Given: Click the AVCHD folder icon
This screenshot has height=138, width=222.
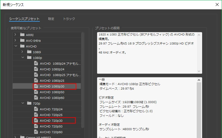Looking at the screenshot, I should (22, 46).
